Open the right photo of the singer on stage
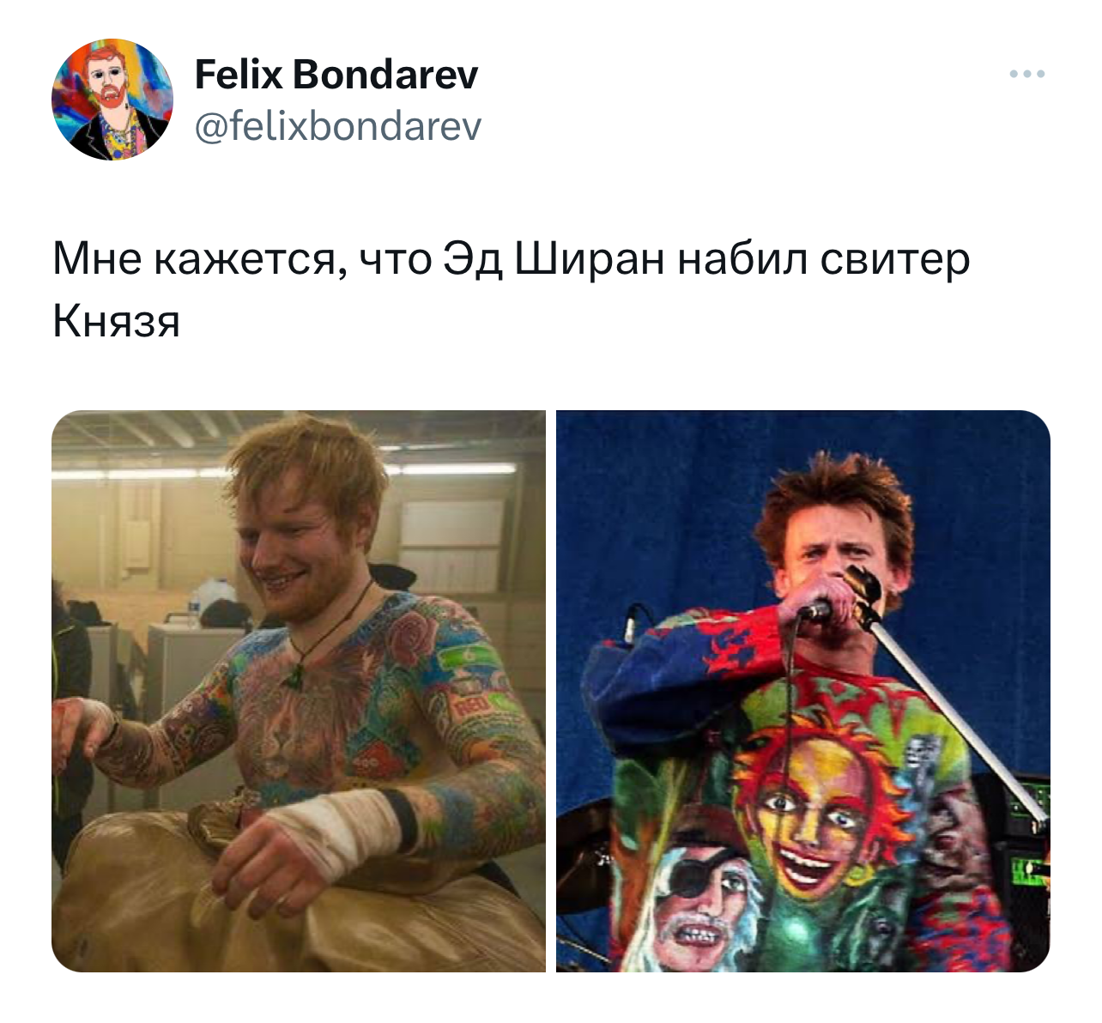Viewport: 1102px width, 1023px height. pyautogui.click(x=803, y=691)
